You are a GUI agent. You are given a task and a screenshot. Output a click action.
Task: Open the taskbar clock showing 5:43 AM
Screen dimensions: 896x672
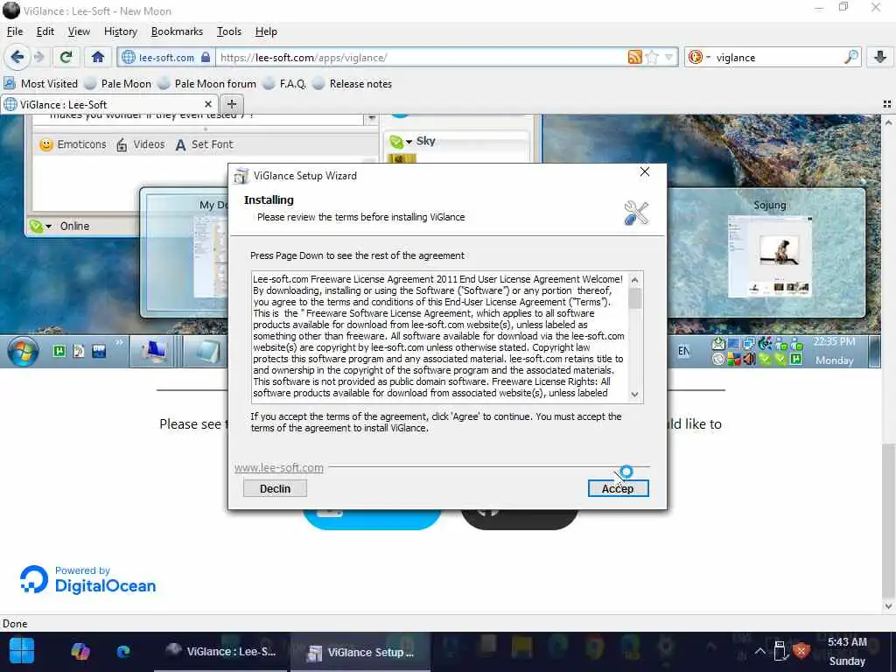[x=847, y=651]
